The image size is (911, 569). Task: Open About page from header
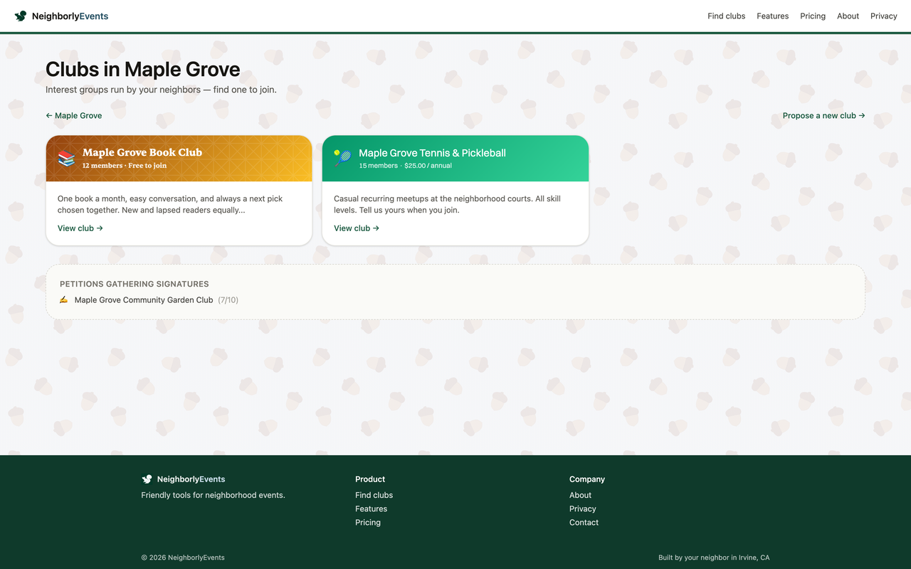[x=848, y=16]
